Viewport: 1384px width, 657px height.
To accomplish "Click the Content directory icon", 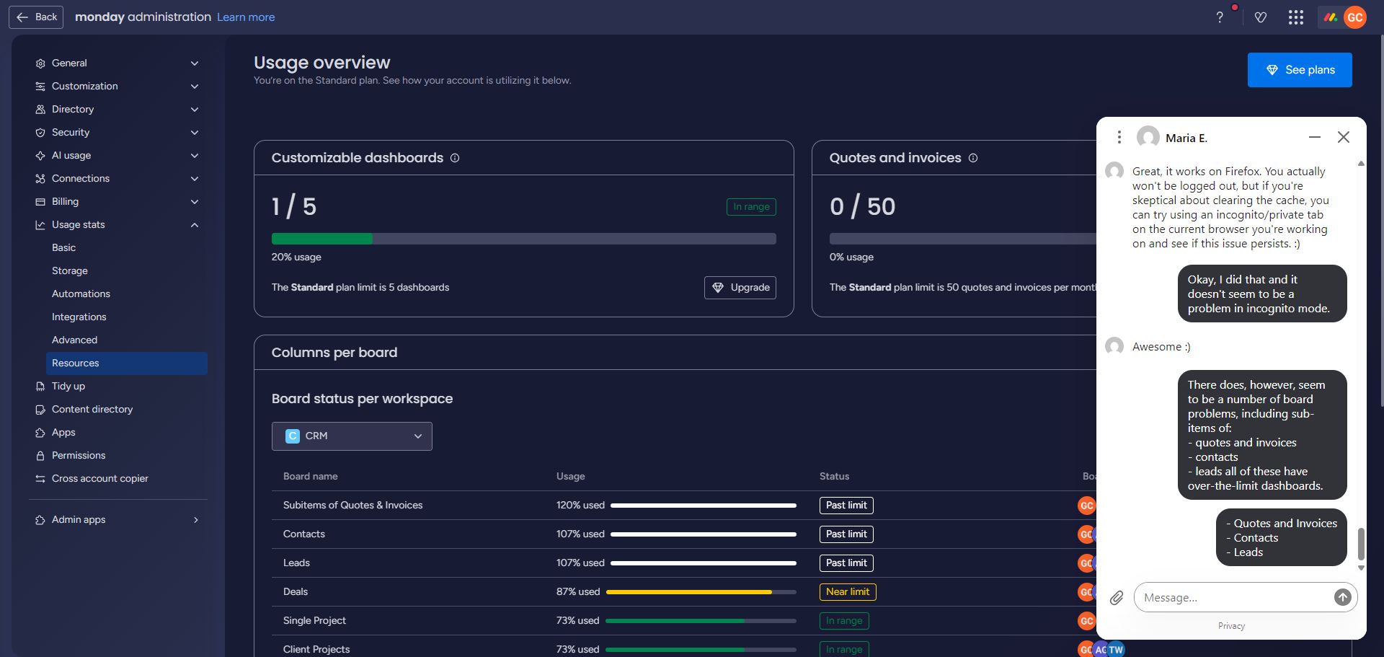I will point(40,410).
